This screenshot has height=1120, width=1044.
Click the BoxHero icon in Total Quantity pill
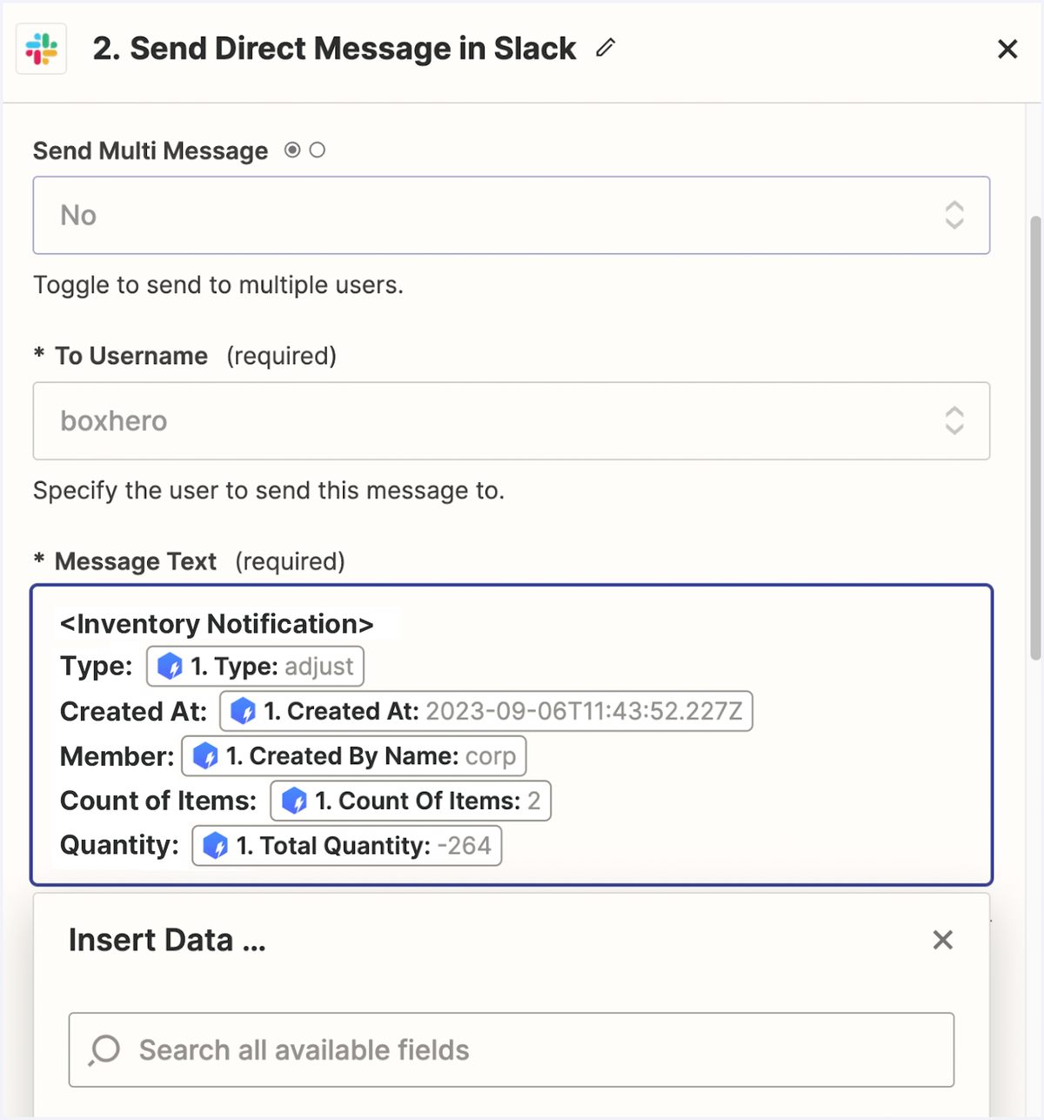point(217,845)
